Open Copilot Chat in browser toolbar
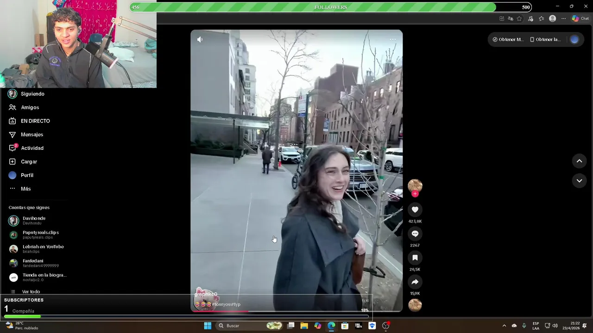 [580, 18]
